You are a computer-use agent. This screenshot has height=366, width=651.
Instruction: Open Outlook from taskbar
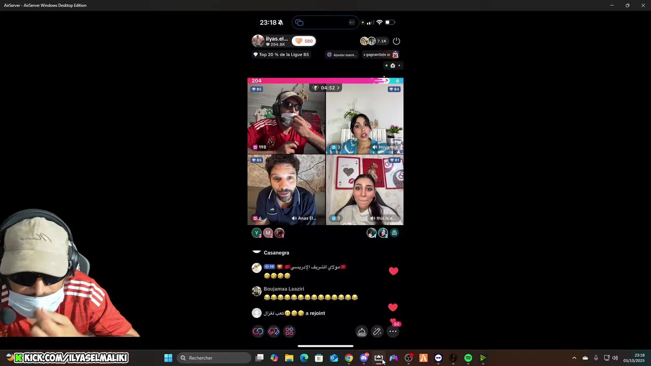[334, 358]
